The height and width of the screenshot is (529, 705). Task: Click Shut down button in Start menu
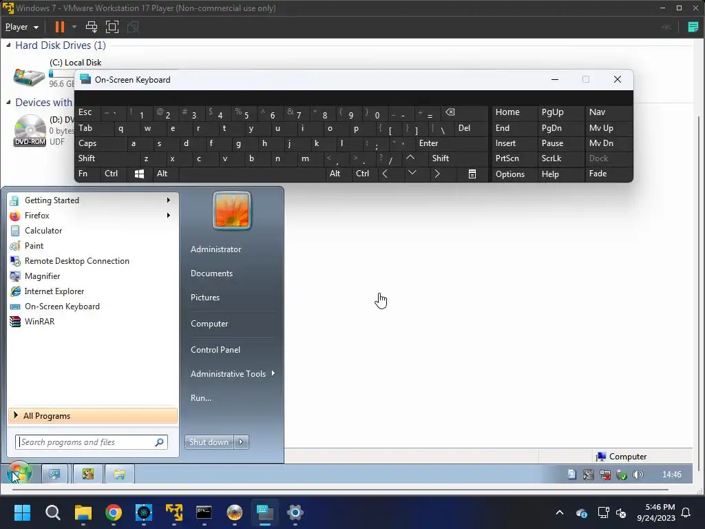(209, 442)
